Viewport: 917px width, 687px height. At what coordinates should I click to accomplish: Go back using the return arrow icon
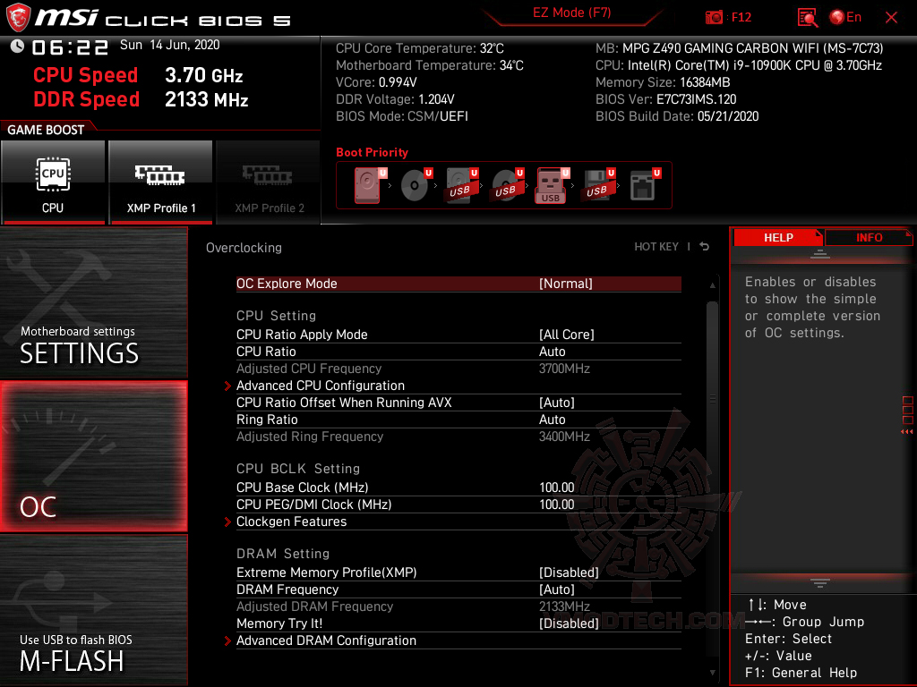coord(705,247)
